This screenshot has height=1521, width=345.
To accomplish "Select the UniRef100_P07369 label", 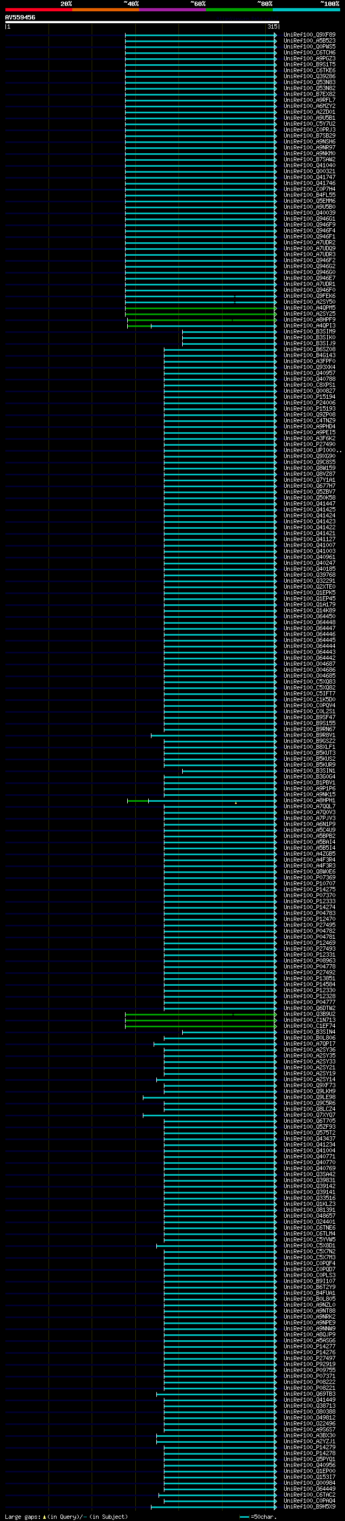I will point(309,877).
